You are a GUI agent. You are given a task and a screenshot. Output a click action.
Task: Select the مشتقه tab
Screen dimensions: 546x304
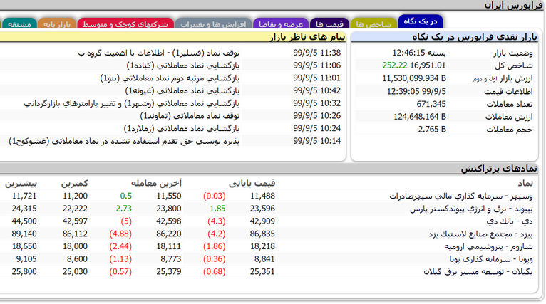point(19,23)
